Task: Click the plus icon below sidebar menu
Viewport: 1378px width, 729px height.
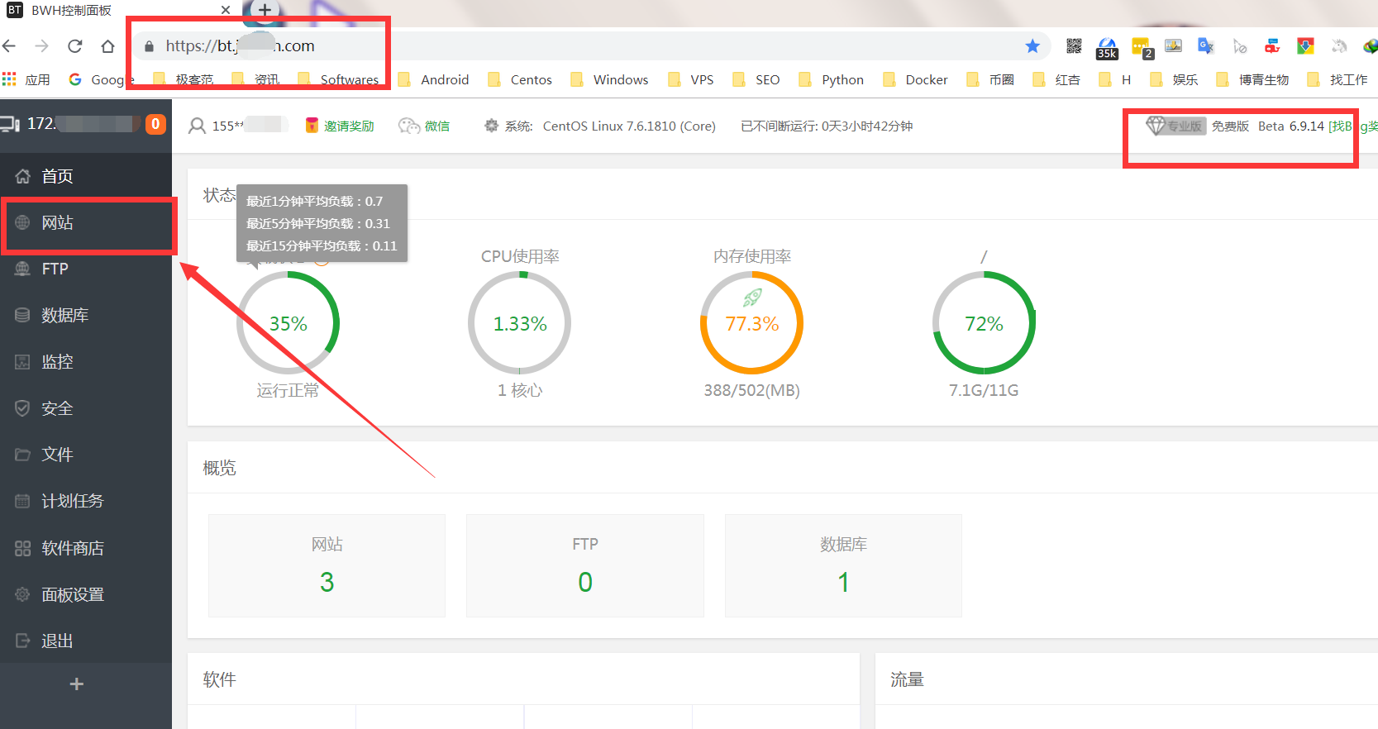Action: [77, 684]
